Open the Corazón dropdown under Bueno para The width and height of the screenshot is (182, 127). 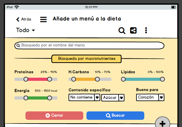click(150, 97)
